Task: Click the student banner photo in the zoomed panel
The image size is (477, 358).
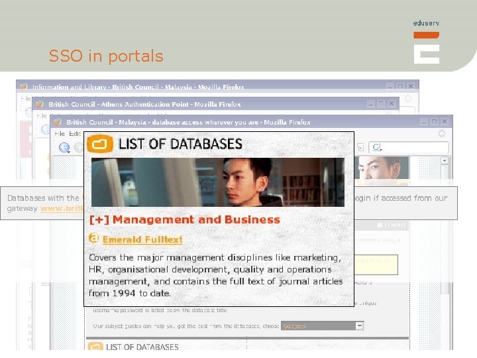Action: pos(218,182)
